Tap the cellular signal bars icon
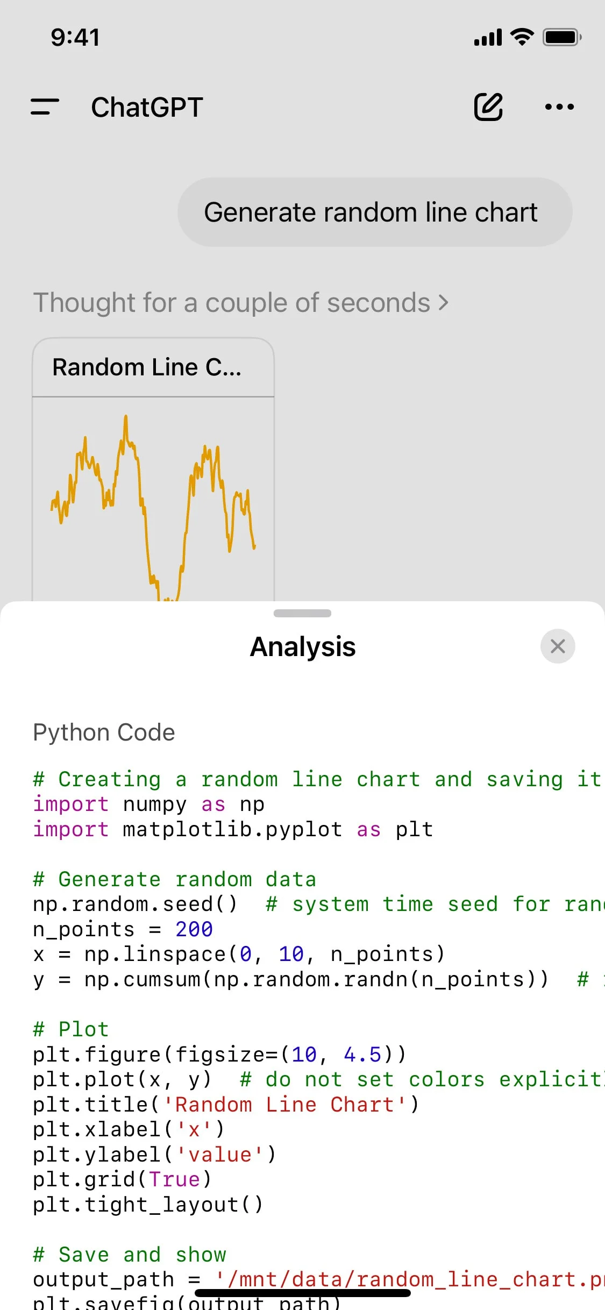Viewport: 605px width, 1310px height. pyautogui.click(x=488, y=37)
